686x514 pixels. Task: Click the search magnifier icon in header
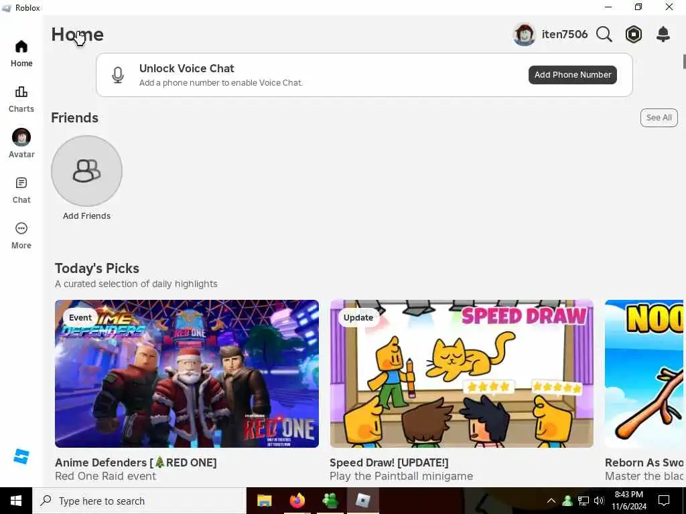pos(604,34)
